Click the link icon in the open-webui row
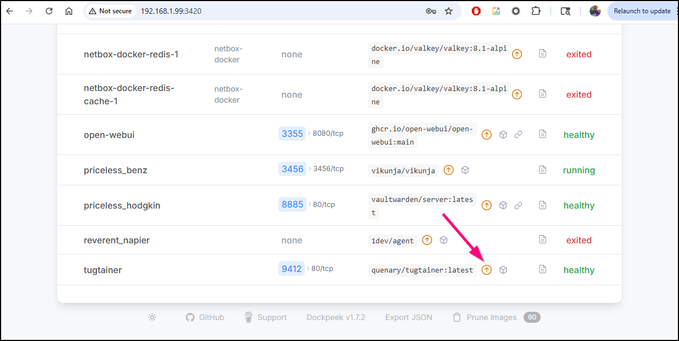 tap(518, 134)
